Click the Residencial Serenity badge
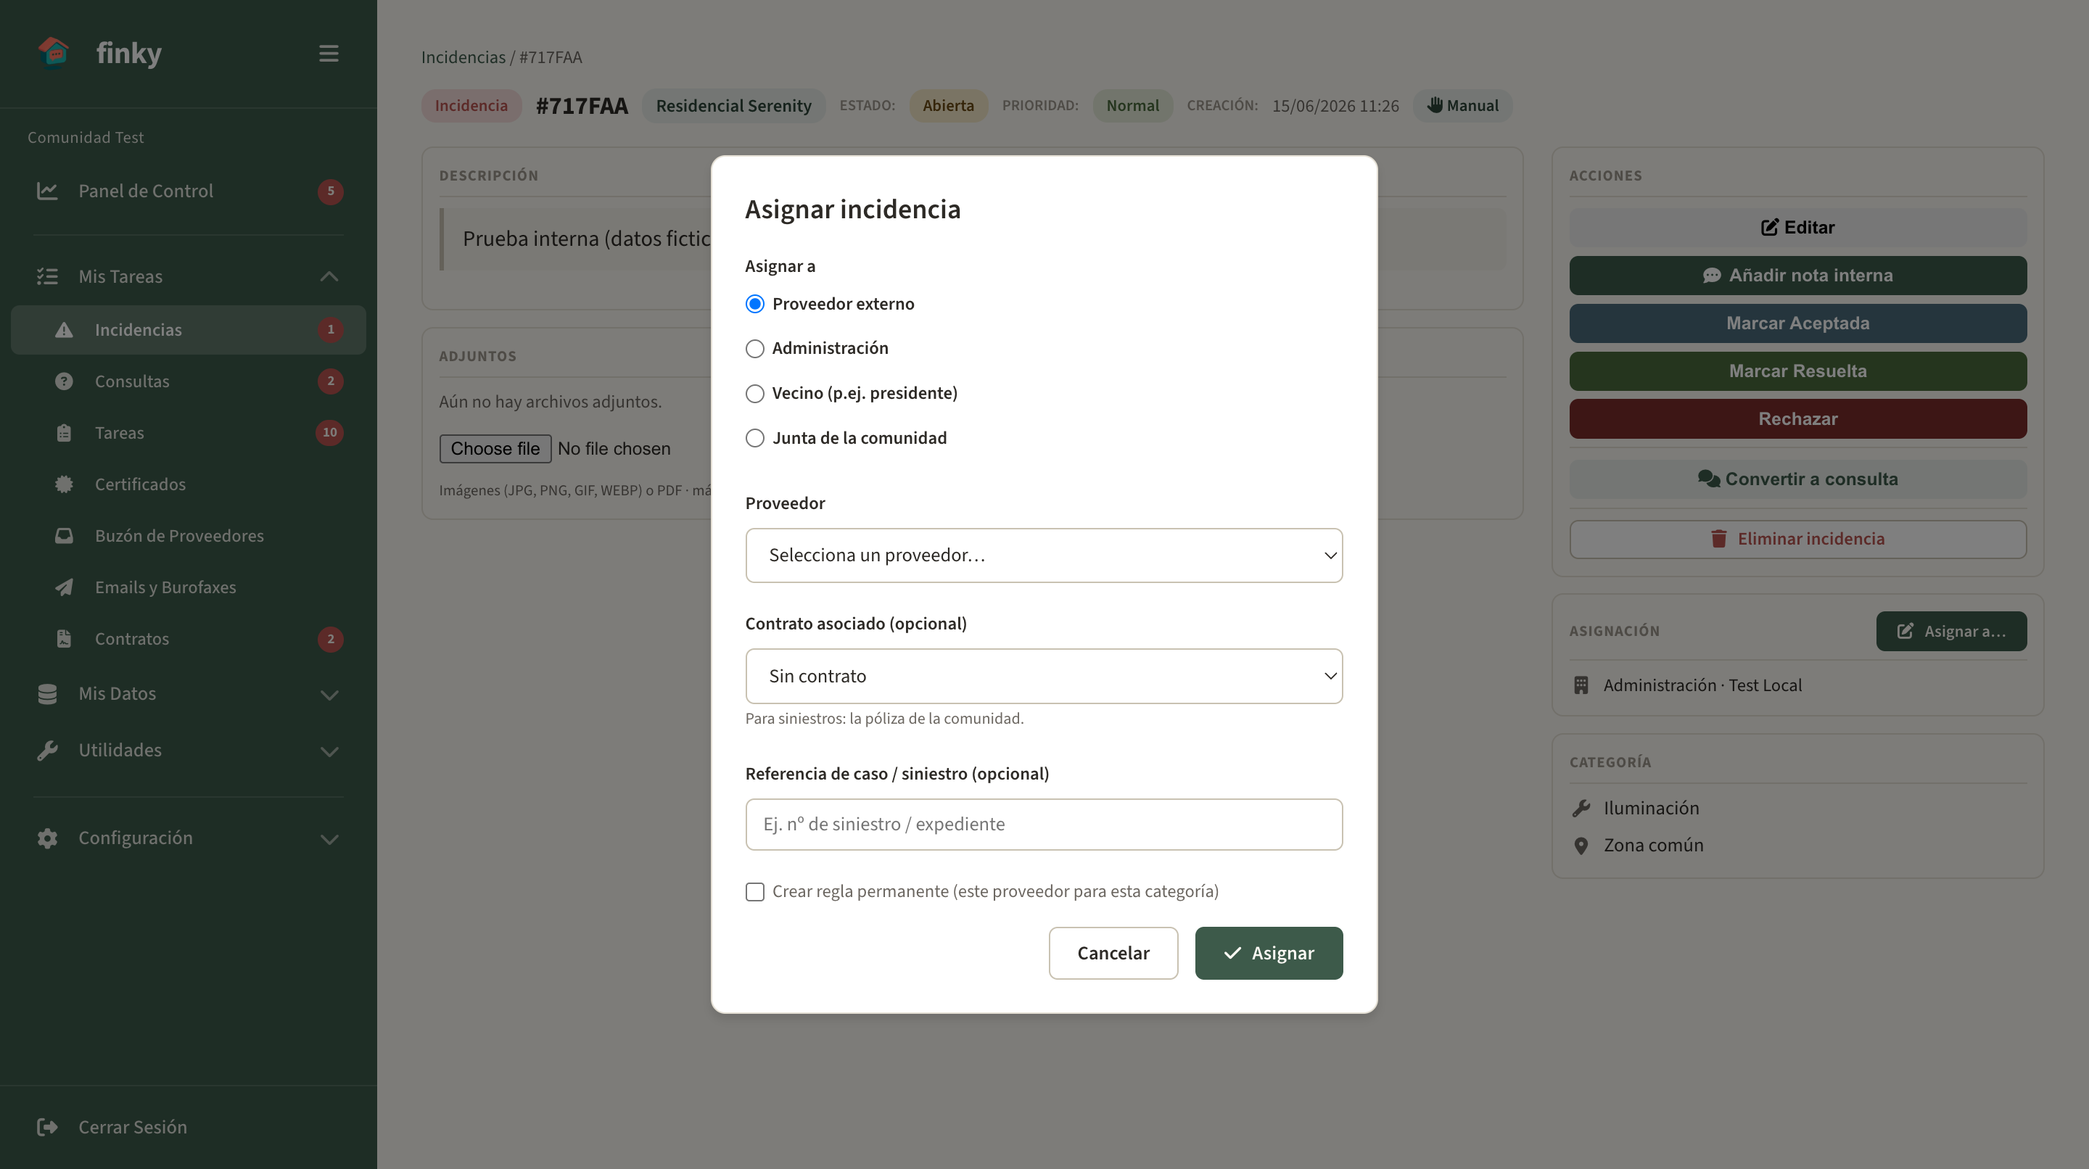The height and width of the screenshot is (1169, 2089). (733, 106)
